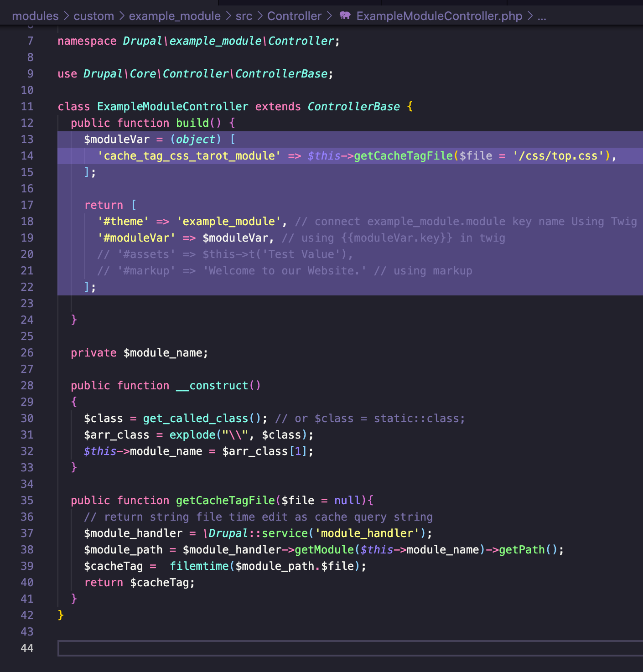Select ExampleModuleController.php in the breadcrumb
This screenshot has height=672, width=643.
coord(439,16)
